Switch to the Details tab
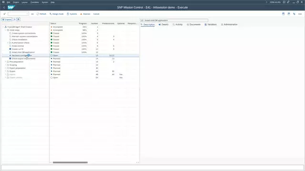 click(163, 25)
